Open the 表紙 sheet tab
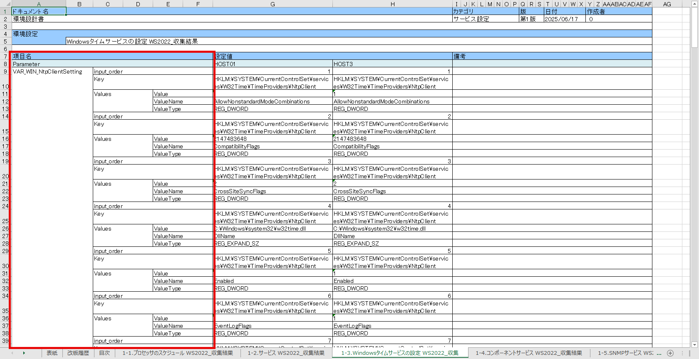The image size is (699, 359). (52, 353)
